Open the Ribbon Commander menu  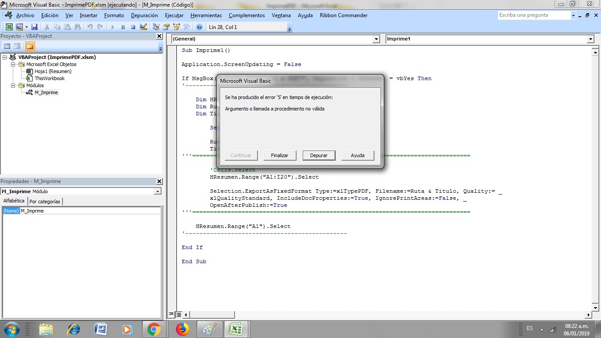click(344, 15)
